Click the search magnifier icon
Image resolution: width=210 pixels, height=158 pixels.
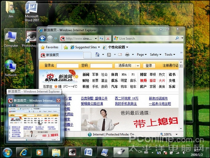(177, 38)
